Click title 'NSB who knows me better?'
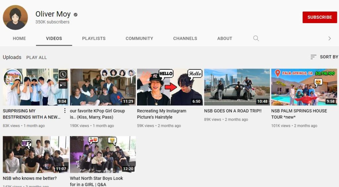Screen dimensions: 339x187 tap(29, 178)
